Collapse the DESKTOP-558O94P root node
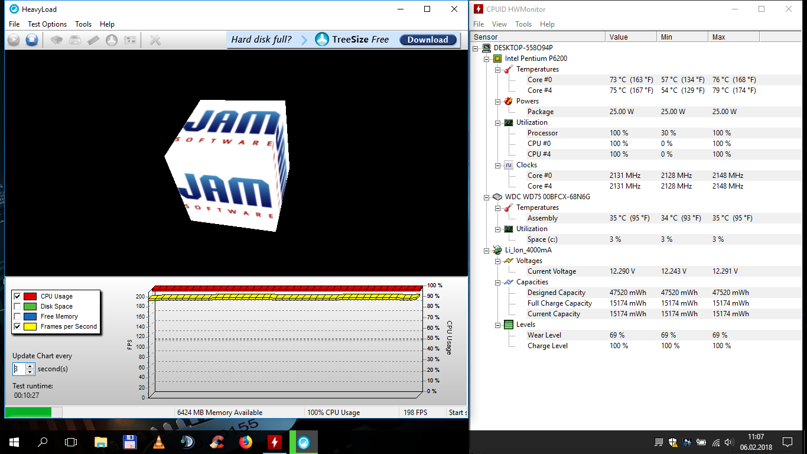This screenshot has width=807, height=454. click(x=476, y=48)
